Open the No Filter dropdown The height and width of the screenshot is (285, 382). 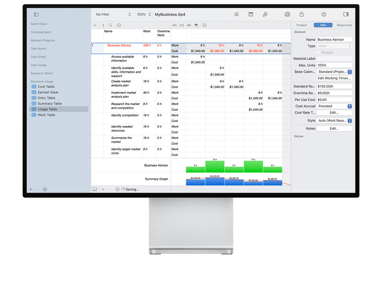113,14
